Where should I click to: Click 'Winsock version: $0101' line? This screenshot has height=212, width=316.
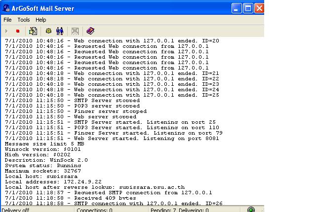tap(43, 149)
